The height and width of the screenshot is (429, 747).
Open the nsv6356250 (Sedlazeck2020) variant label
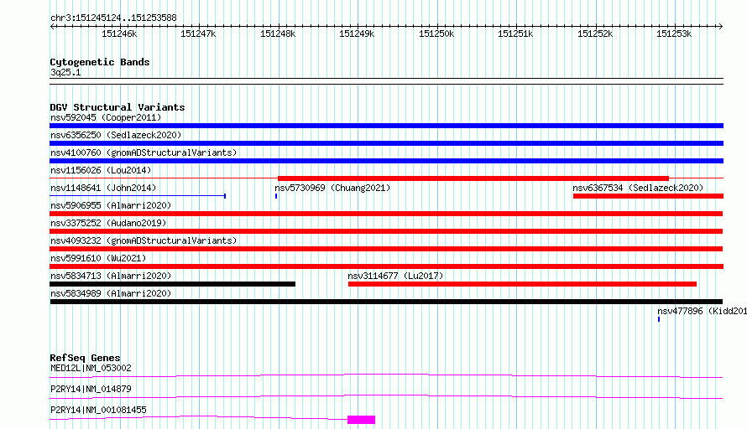pos(116,135)
